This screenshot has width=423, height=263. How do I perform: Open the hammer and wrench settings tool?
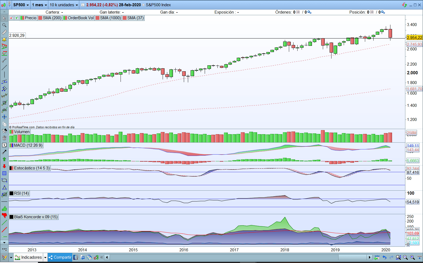coord(4,131)
